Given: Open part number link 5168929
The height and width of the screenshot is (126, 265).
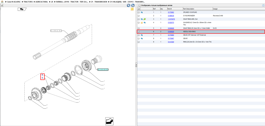Looking at the screenshot, I should (171, 28).
